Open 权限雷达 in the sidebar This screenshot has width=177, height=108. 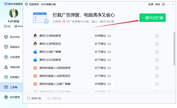pyautogui.click(x=12, y=77)
